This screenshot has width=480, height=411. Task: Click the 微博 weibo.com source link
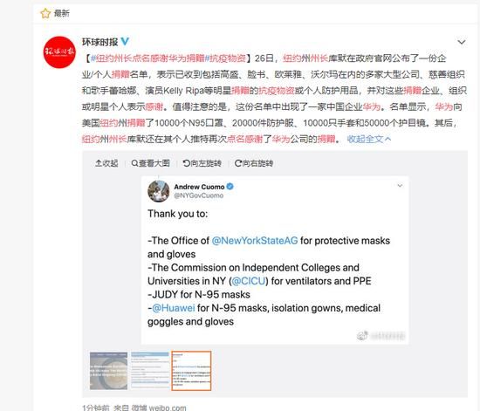[x=159, y=408]
